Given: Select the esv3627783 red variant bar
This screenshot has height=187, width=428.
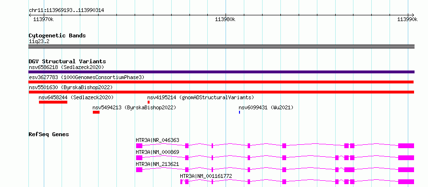Looking at the screenshot, I should (221, 82).
